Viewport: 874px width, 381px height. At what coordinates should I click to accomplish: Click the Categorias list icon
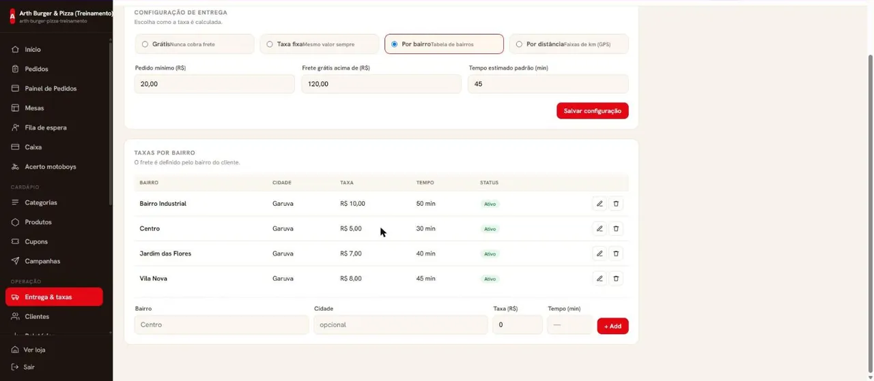tap(15, 202)
